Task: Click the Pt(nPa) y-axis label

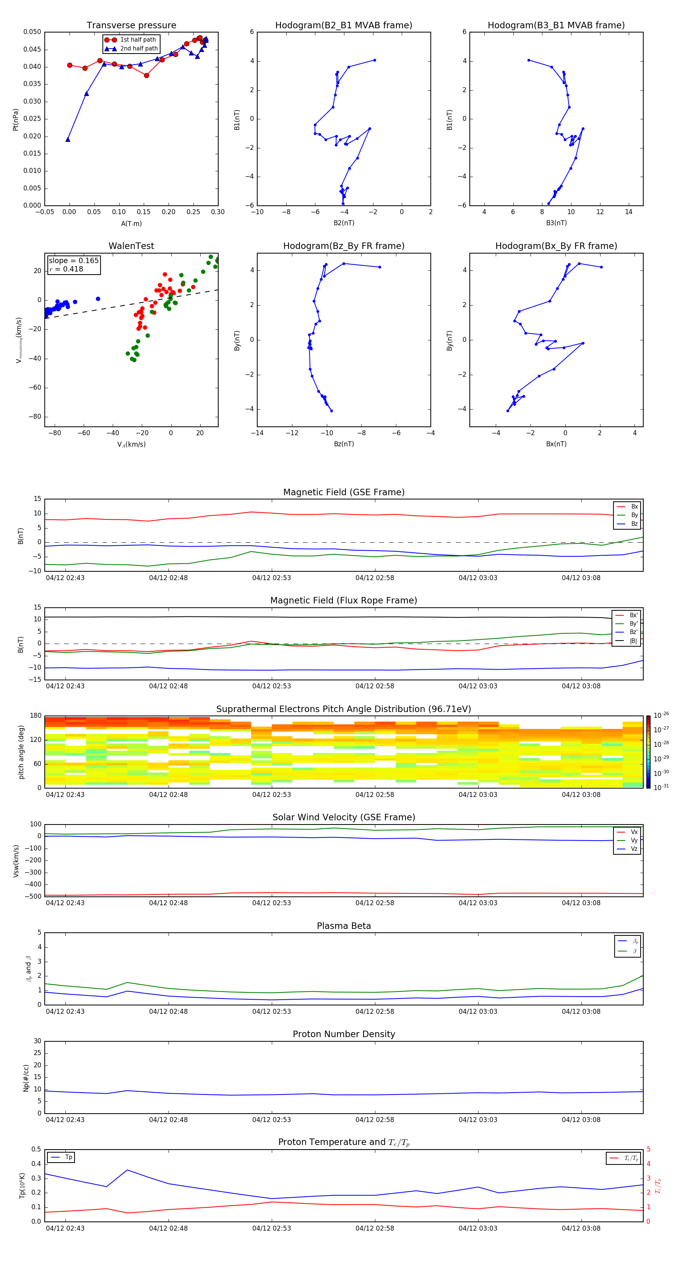Action: 16,120
